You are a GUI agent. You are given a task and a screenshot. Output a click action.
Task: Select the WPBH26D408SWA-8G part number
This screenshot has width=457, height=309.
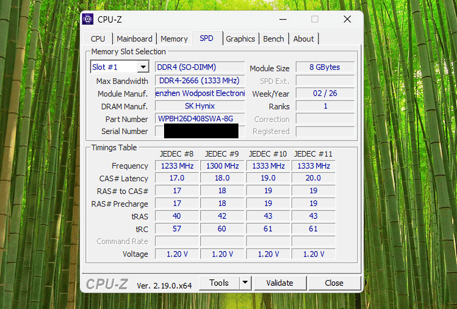[200, 118]
